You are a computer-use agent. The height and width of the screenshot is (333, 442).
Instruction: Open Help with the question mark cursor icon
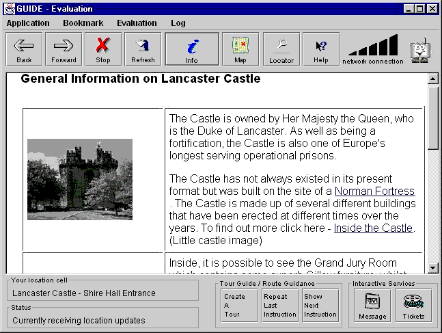321,49
